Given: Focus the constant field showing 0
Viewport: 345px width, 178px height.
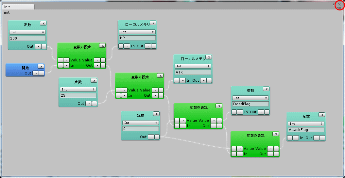Looking at the screenshot, I should (x=141, y=129).
